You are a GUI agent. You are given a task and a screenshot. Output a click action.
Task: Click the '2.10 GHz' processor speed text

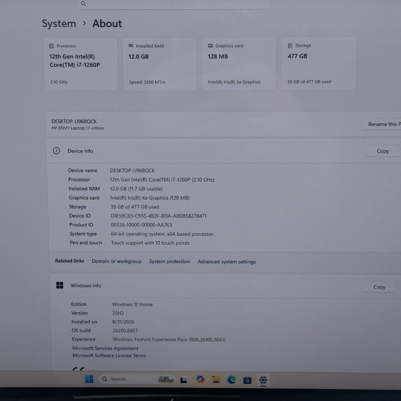click(x=59, y=82)
